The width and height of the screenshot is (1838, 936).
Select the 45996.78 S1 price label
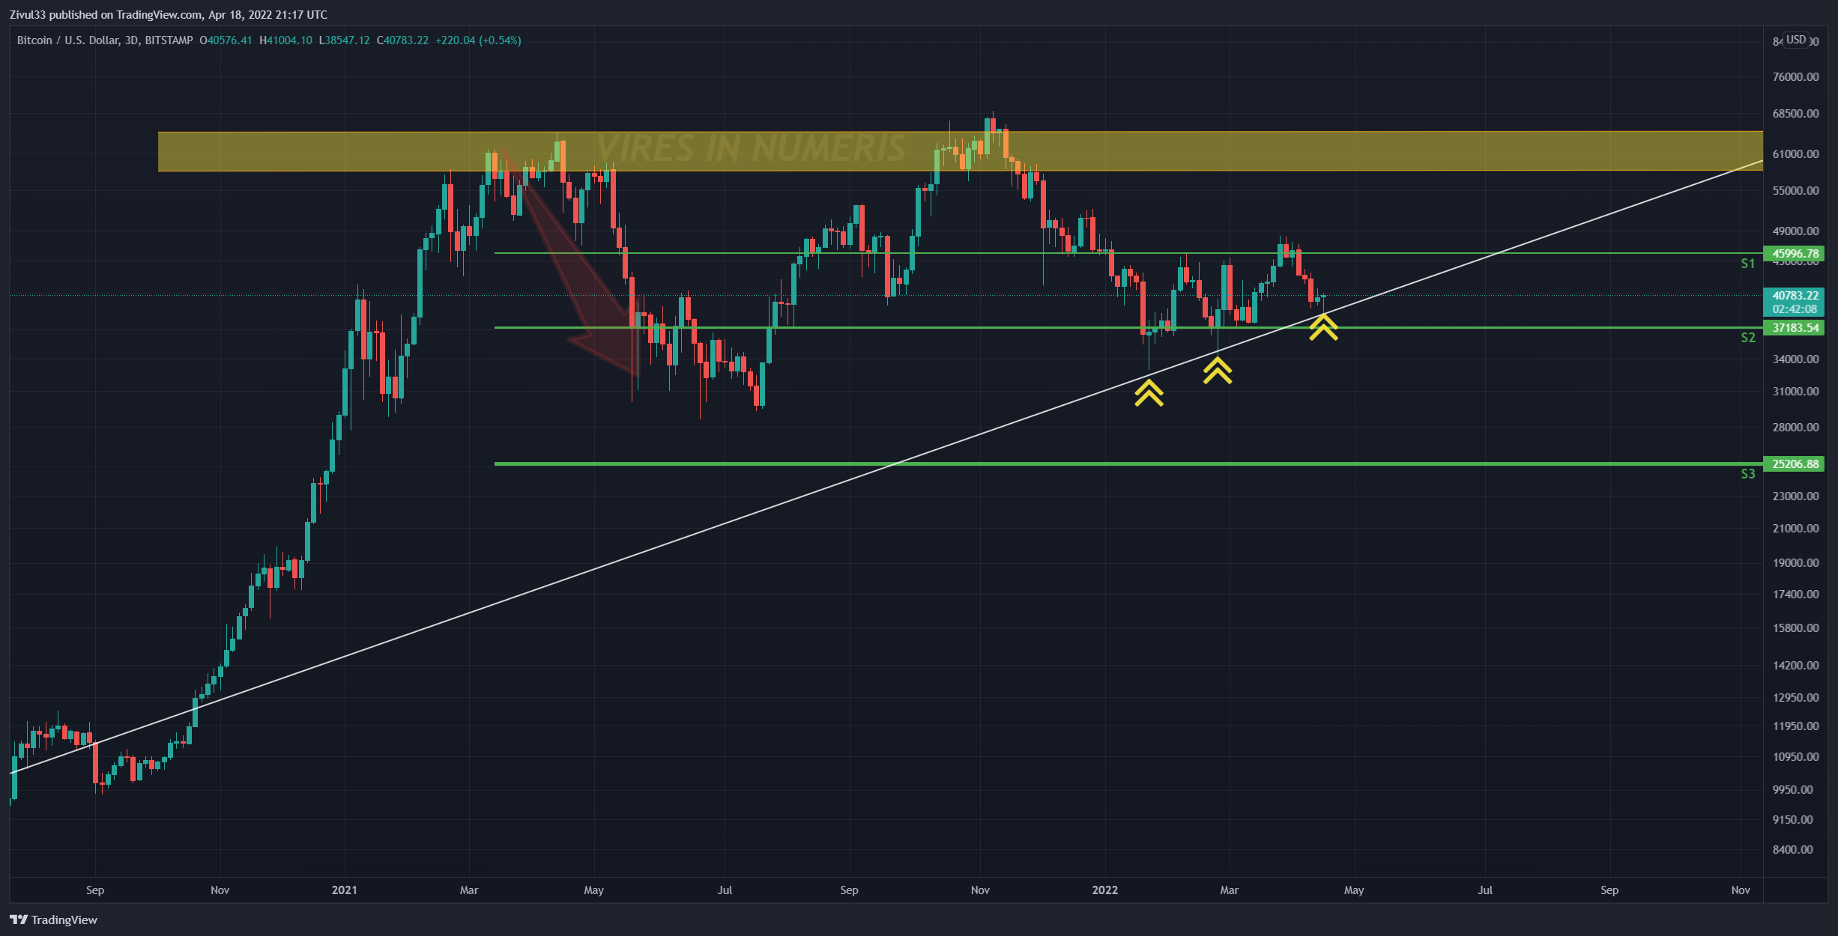click(1795, 254)
